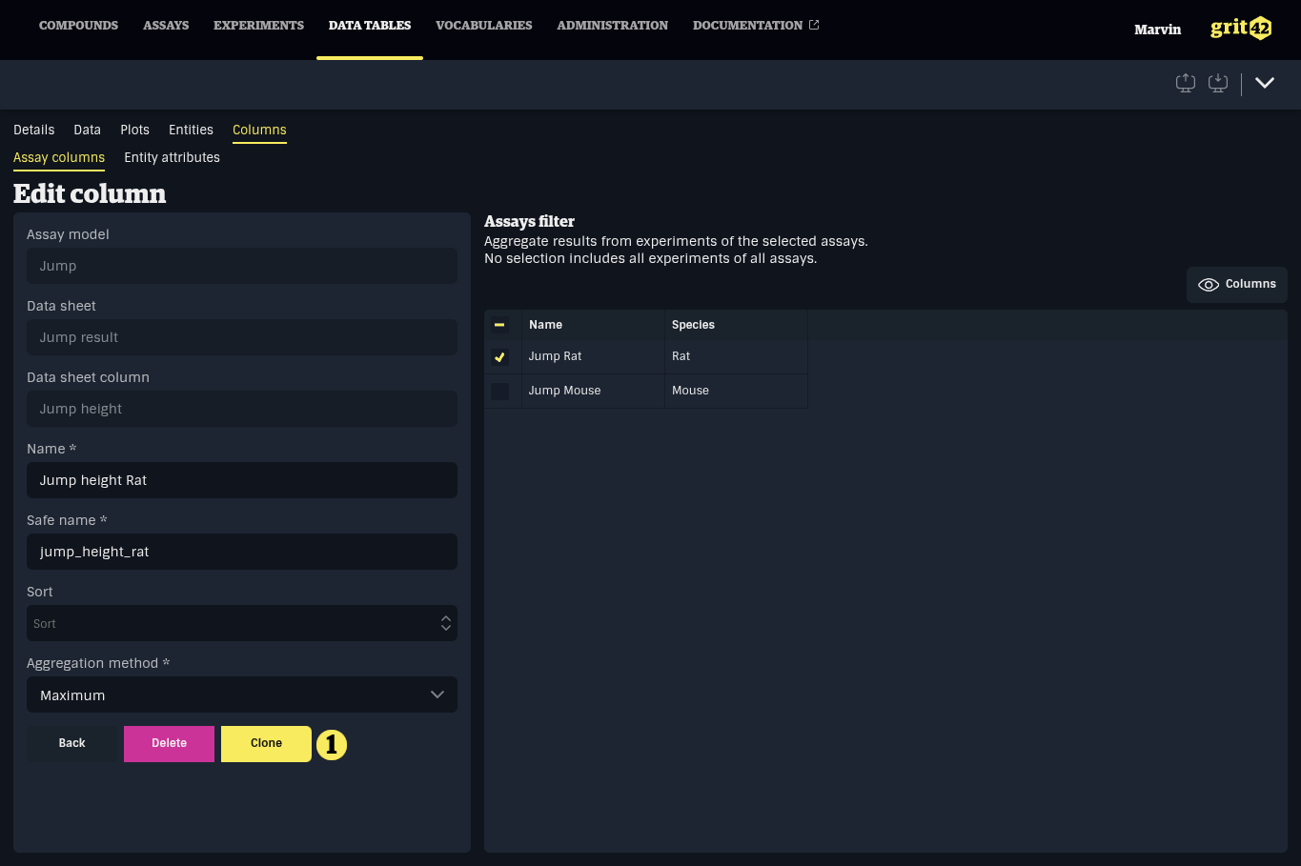The width and height of the screenshot is (1301, 866).
Task: Open the Aggregation method dropdown
Action: 242,695
